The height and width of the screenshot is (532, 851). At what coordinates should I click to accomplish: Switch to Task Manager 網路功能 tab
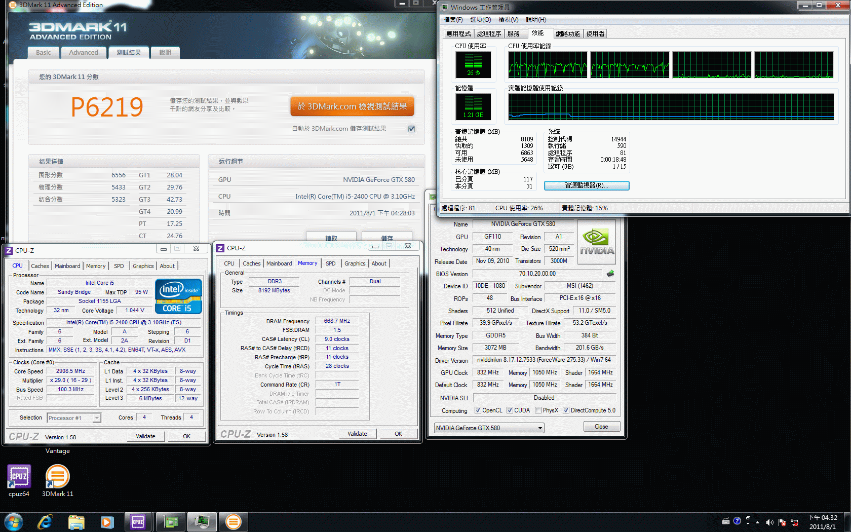[568, 34]
